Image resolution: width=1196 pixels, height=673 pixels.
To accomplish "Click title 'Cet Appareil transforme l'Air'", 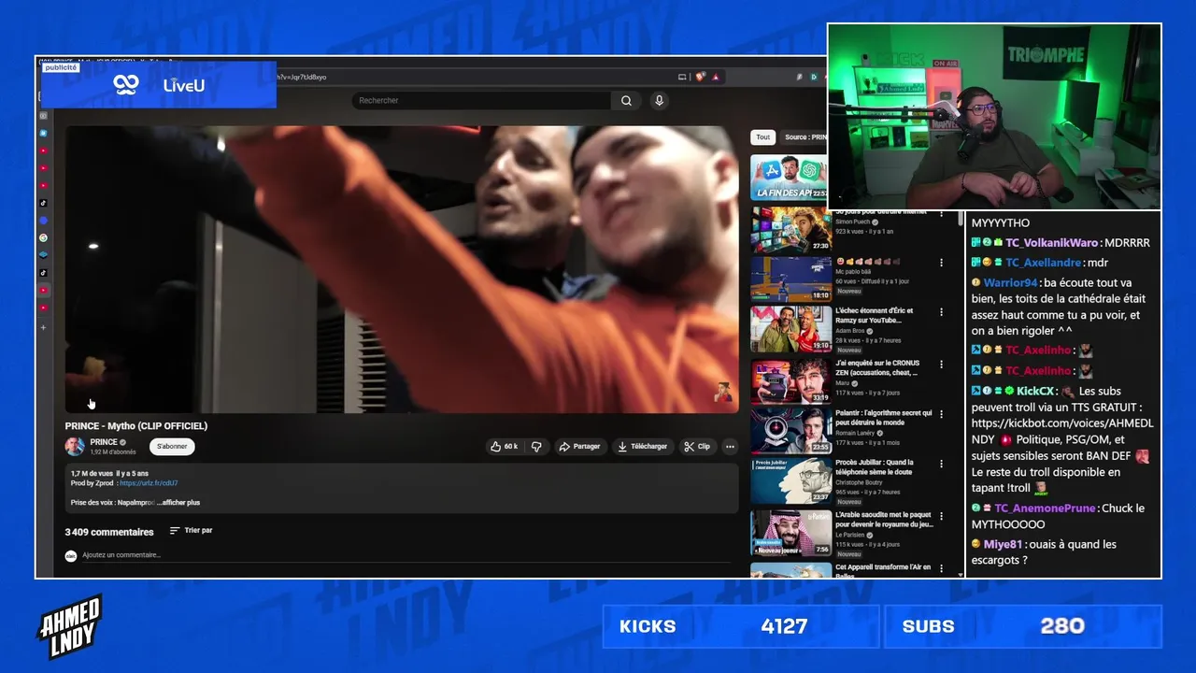I will coord(883,571).
